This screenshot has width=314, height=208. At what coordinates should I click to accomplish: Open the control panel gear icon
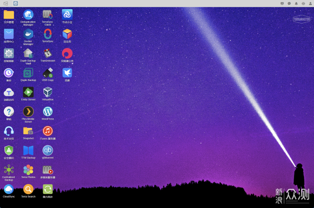click(9, 54)
